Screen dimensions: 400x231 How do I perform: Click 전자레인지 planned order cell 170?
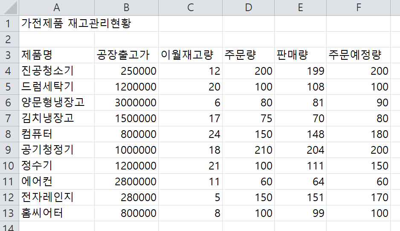358,197
